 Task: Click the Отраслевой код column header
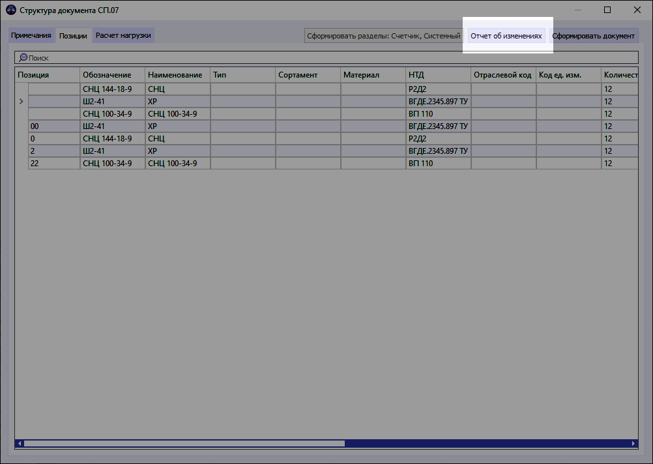click(x=501, y=74)
